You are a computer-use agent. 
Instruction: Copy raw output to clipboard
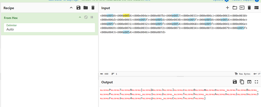pos(242,82)
